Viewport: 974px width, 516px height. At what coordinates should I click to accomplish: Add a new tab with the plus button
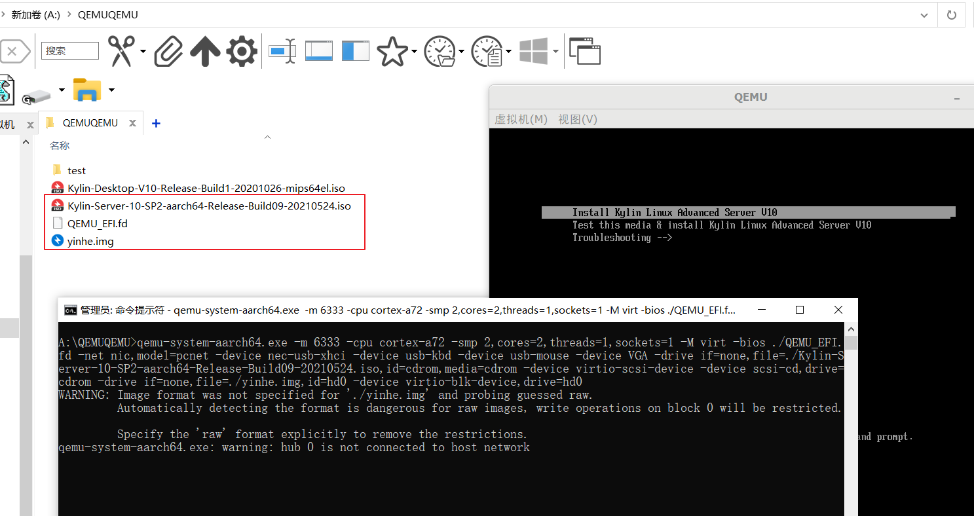(156, 123)
